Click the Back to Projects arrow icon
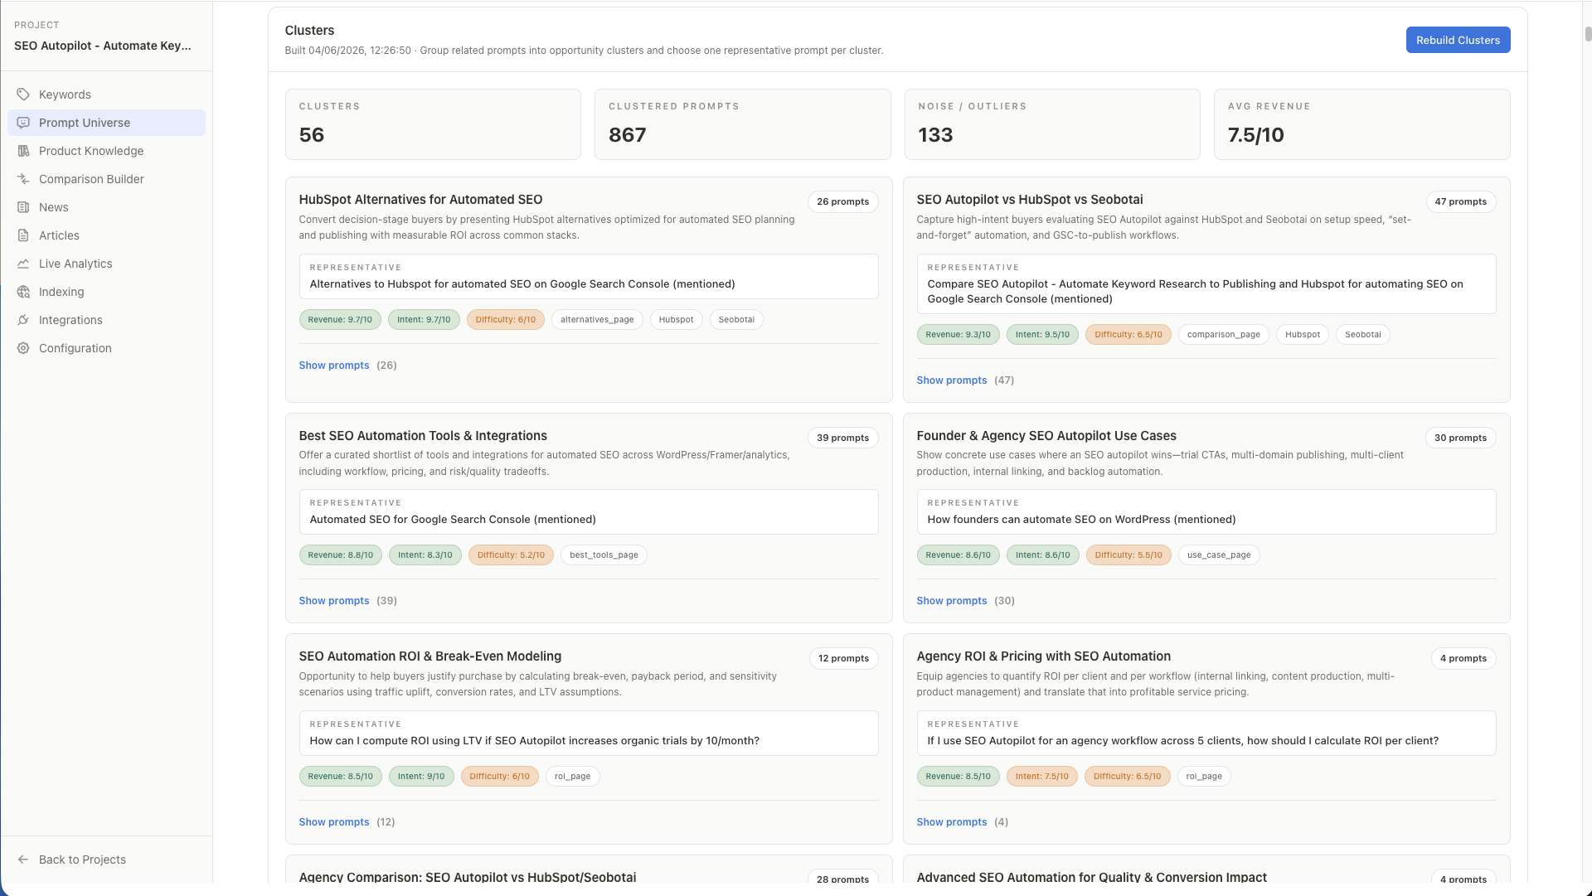Screen dimensions: 1592x896 click(23, 860)
